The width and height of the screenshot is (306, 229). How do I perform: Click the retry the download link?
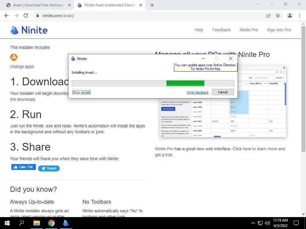pos(23,99)
